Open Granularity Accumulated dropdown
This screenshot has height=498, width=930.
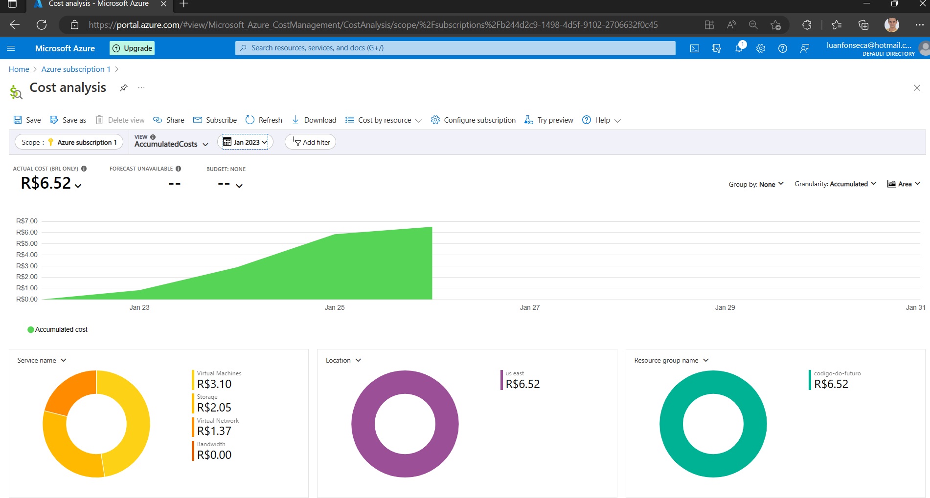pyautogui.click(x=836, y=184)
